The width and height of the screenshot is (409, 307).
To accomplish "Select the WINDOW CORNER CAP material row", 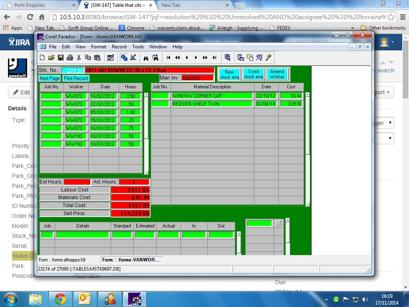I will tap(212, 96).
